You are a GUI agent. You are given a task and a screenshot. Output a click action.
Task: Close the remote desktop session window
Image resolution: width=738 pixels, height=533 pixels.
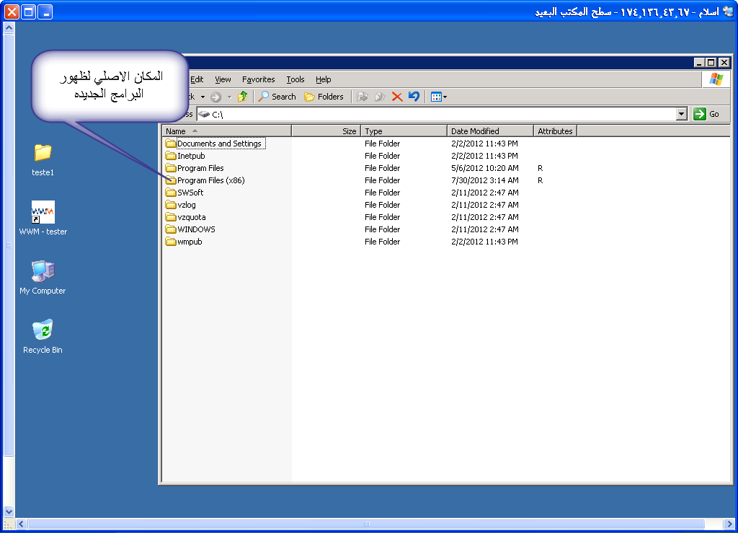pos(12,12)
